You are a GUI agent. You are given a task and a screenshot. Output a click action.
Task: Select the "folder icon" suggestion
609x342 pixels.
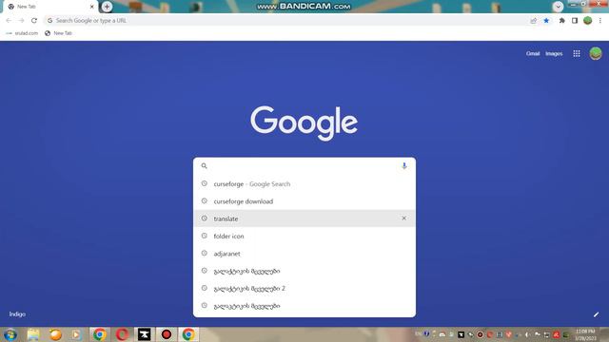click(304, 237)
